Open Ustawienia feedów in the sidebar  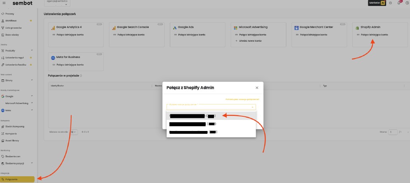pos(16,64)
